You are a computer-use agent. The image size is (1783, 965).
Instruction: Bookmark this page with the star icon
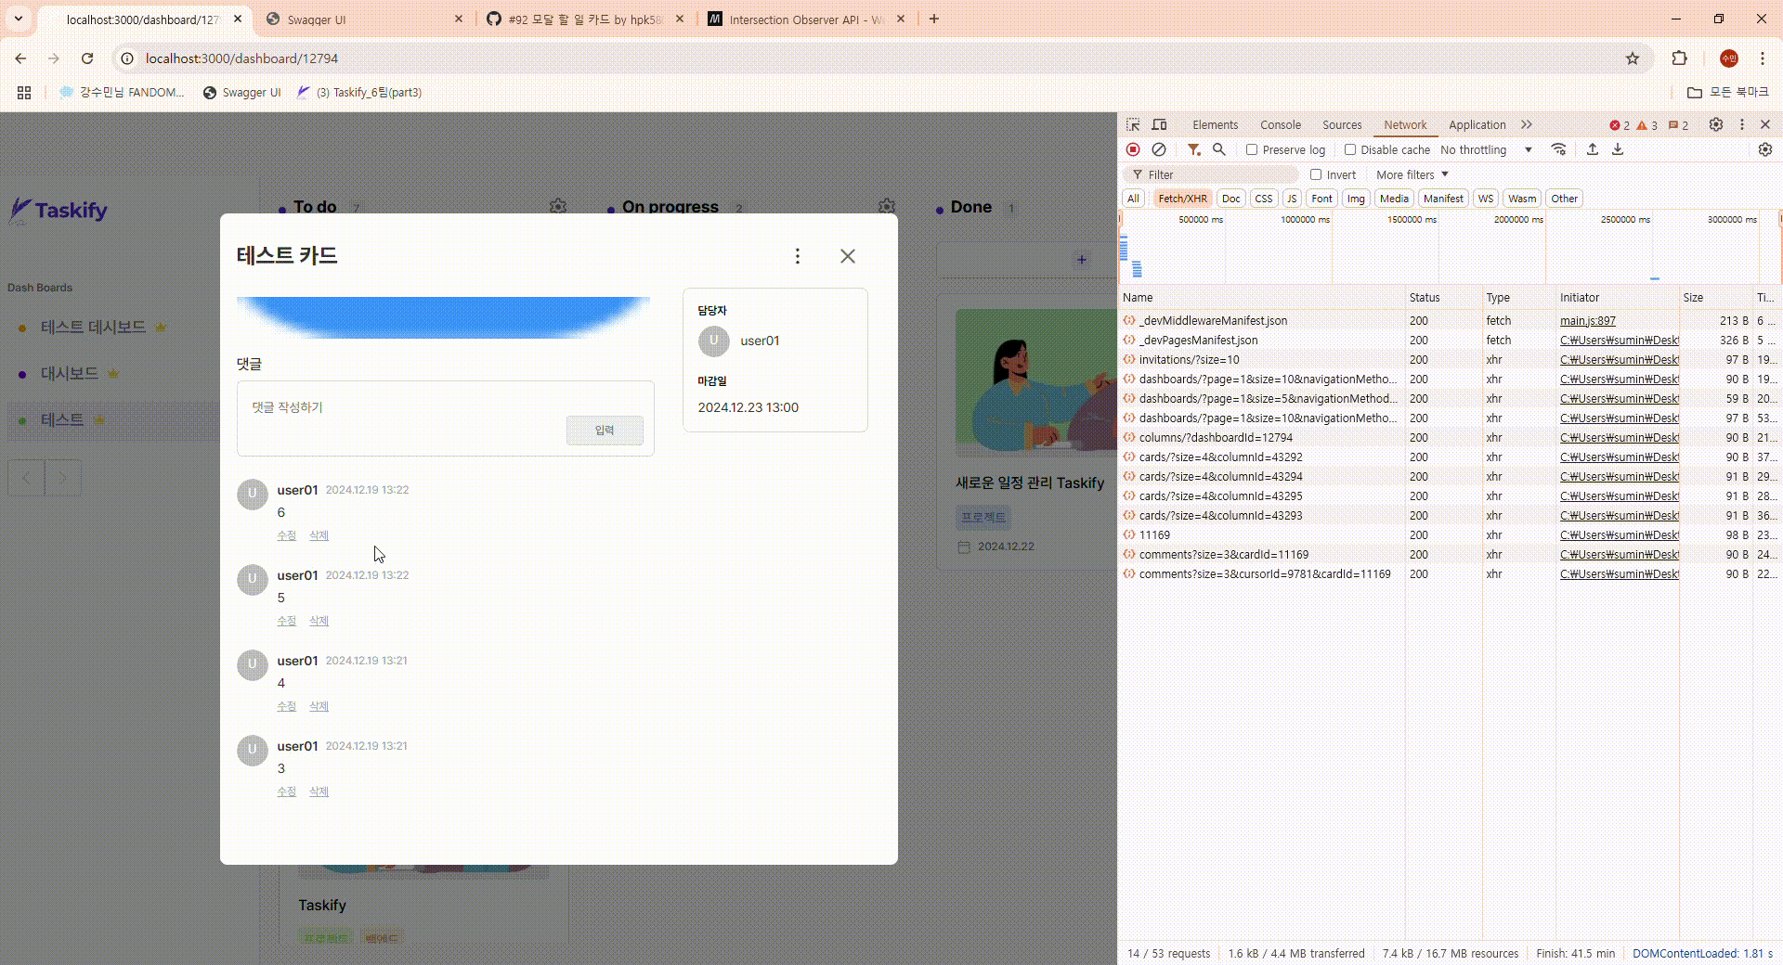[x=1633, y=58]
